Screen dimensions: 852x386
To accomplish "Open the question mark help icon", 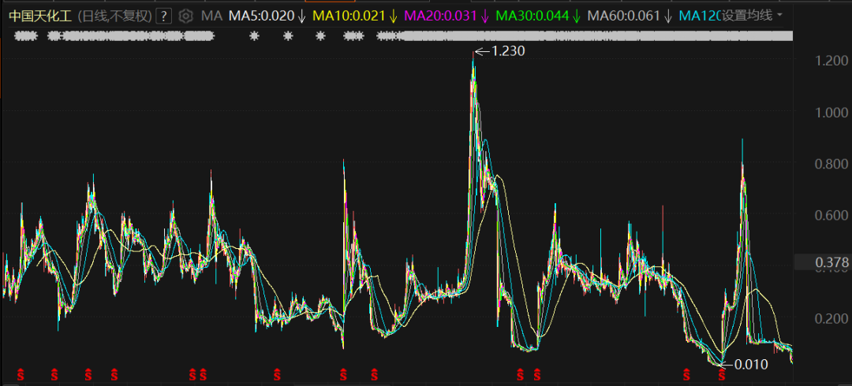I will (x=163, y=16).
